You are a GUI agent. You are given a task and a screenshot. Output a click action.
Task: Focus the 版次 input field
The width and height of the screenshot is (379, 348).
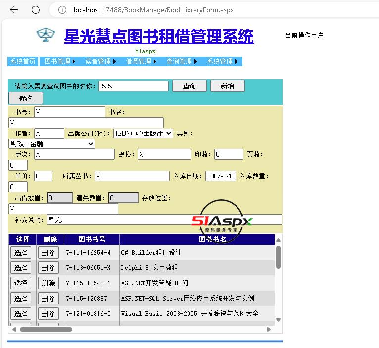tap(74, 154)
